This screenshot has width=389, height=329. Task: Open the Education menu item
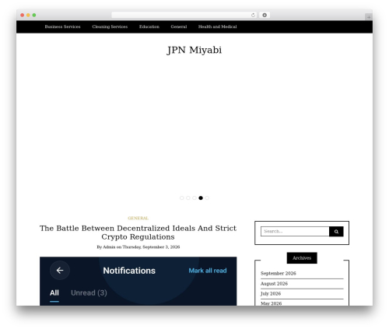(149, 26)
